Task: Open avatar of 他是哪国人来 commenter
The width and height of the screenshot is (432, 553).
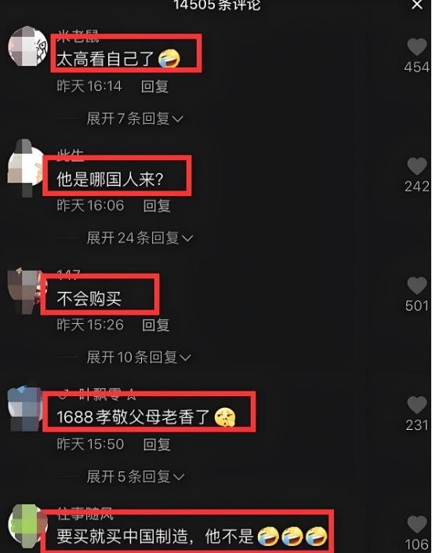Action: [x=26, y=168]
